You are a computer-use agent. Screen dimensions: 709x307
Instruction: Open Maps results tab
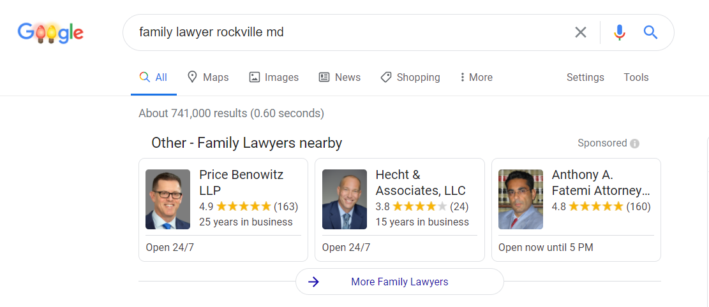point(208,77)
